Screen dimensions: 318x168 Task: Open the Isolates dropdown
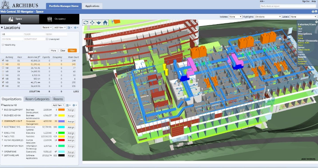(235, 17)
